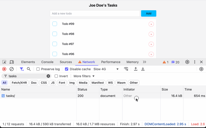206x128 pixels.
Task: Open the Slow 4G throttling dropdown
Action: (x=106, y=69)
